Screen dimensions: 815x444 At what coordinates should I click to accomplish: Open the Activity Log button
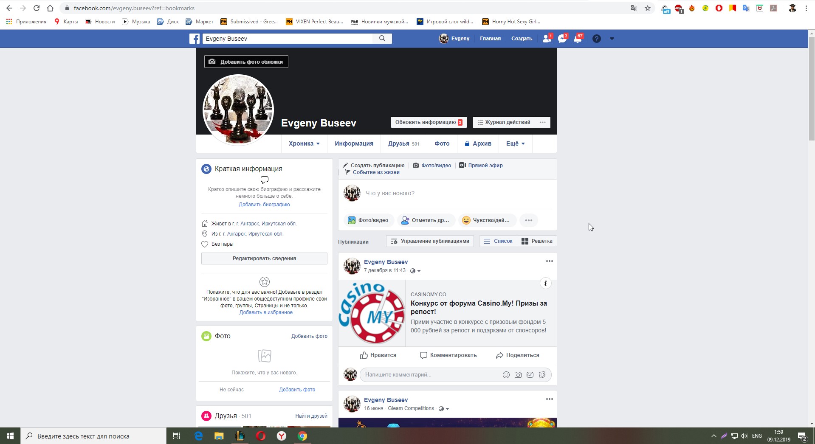click(x=503, y=122)
